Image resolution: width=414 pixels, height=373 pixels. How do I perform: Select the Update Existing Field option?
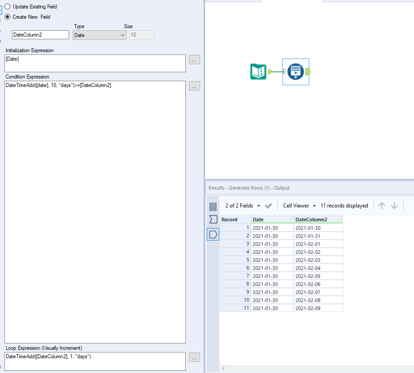click(31, 7)
